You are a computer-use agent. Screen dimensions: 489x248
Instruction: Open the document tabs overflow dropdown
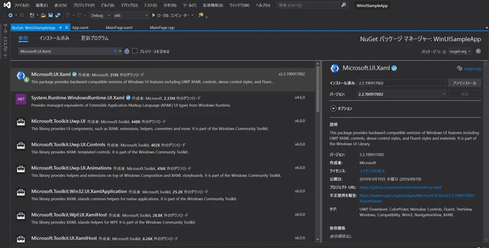(x=487, y=28)
